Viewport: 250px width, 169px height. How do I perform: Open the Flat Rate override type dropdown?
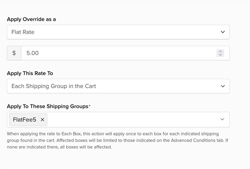point(112,32)
